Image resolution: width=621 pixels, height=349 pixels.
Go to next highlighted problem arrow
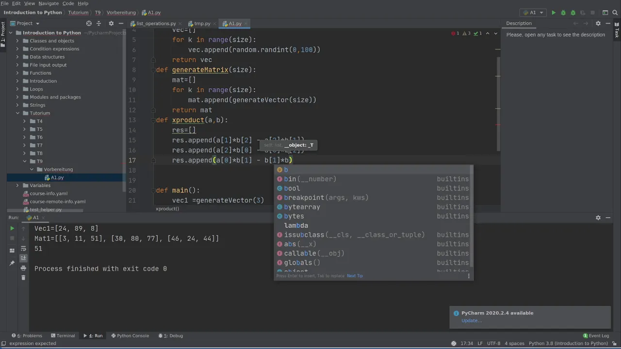tap(495, 33)
